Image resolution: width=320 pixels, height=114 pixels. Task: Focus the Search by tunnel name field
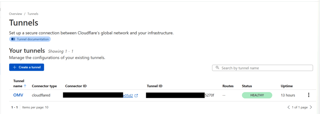(262, 68)
